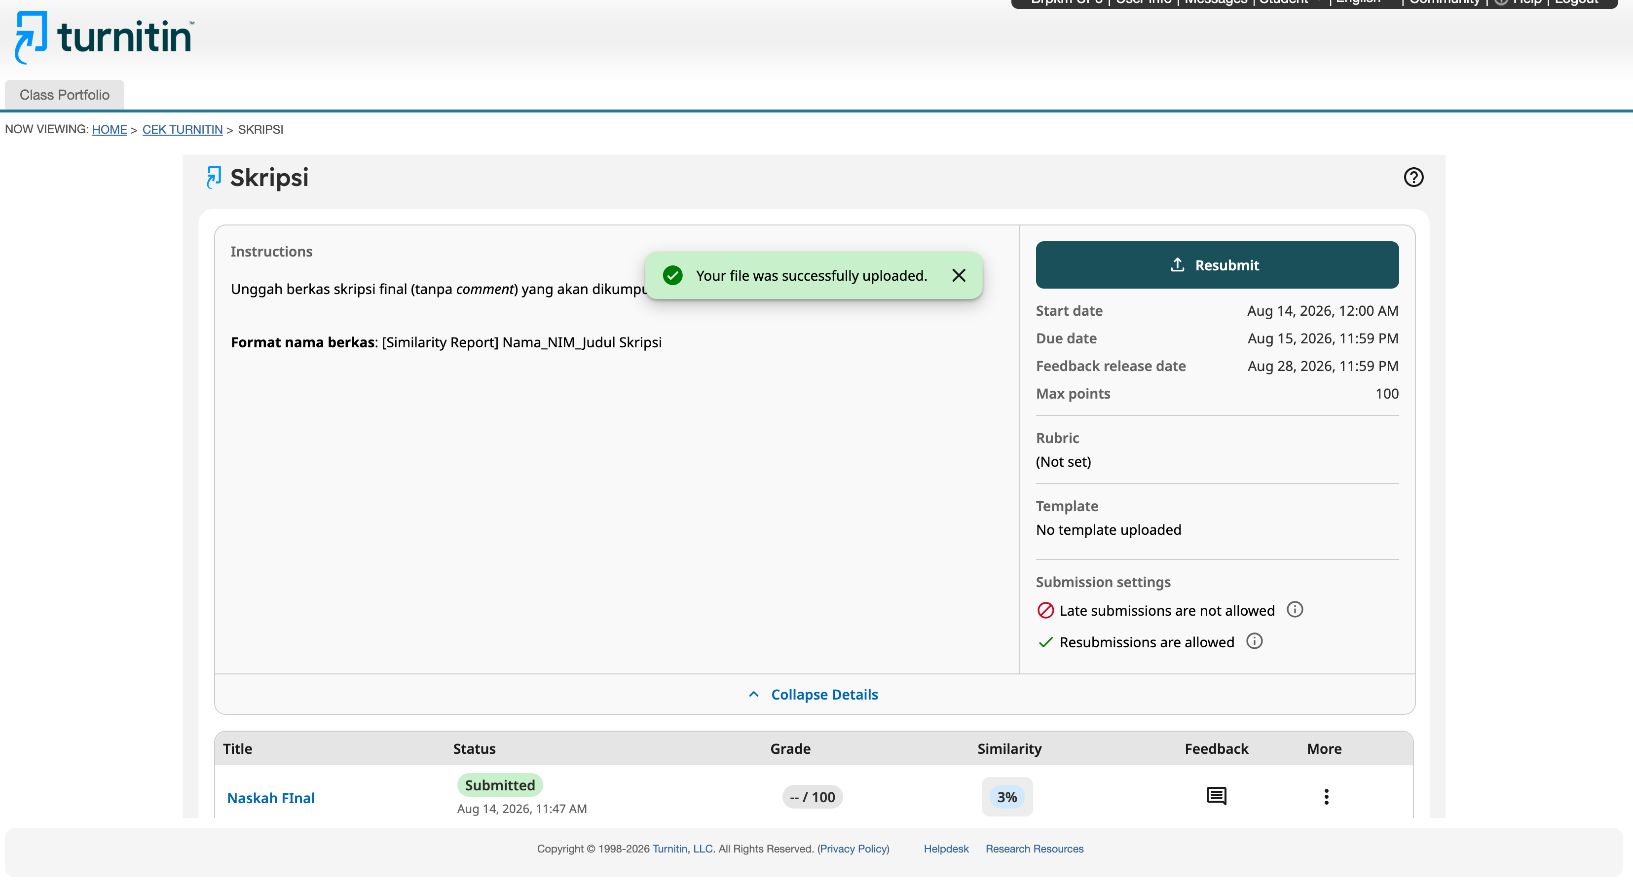Click the green checkmark in upload notice

[672, 275]
